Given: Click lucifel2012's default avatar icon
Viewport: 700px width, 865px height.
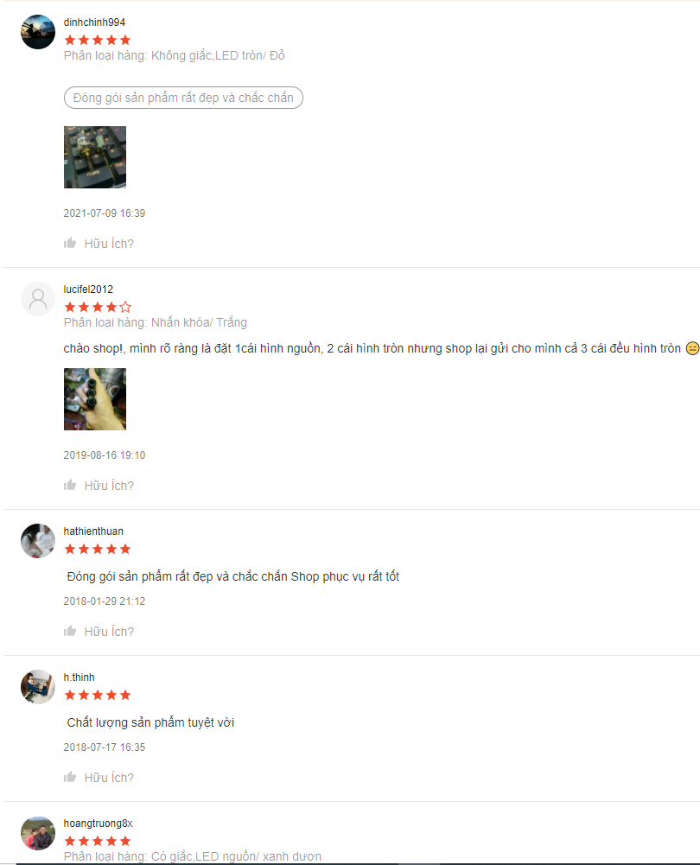Looking at the screenshot, I should click(x=38, y=299).
